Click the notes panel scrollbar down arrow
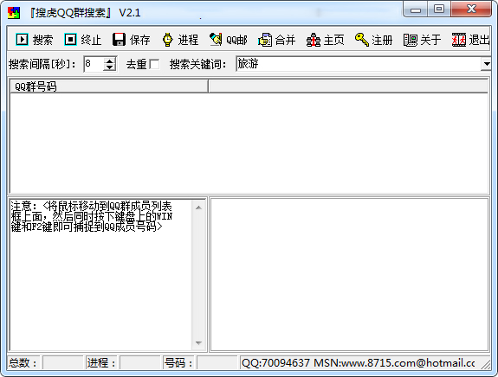 pyautogui.click(x=199, y=342)
